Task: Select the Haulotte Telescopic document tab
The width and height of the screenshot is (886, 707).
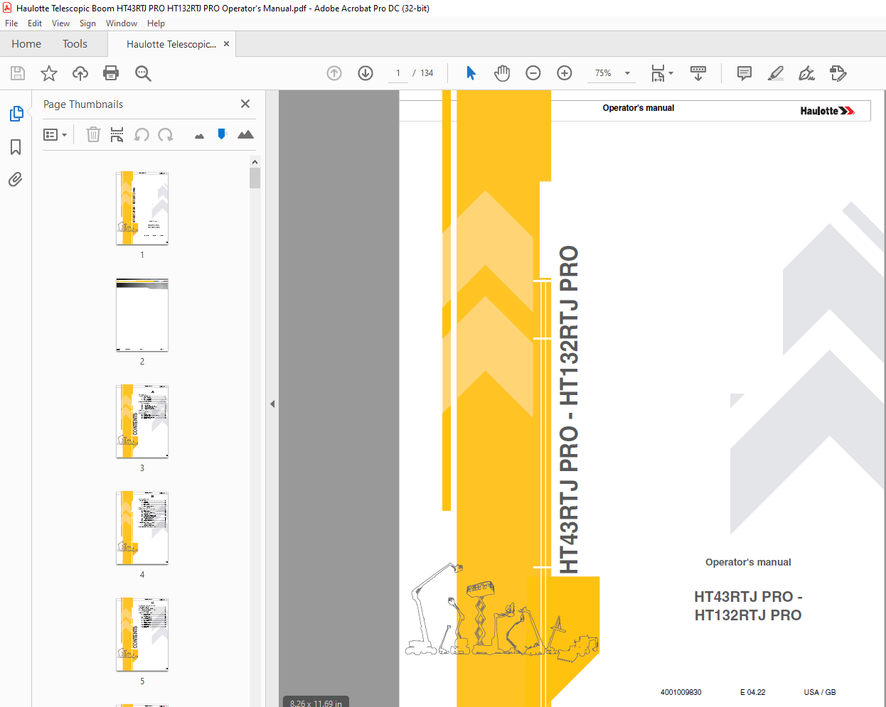Action: pos(171,44)
